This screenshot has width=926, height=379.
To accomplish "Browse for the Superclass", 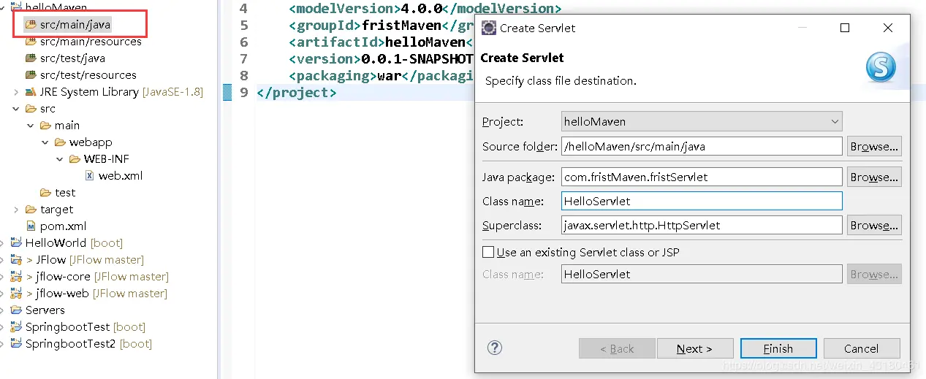I will [x=874, y=225].
